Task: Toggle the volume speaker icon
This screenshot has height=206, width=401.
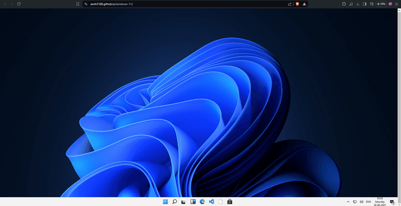Action: tap(361, 202)
